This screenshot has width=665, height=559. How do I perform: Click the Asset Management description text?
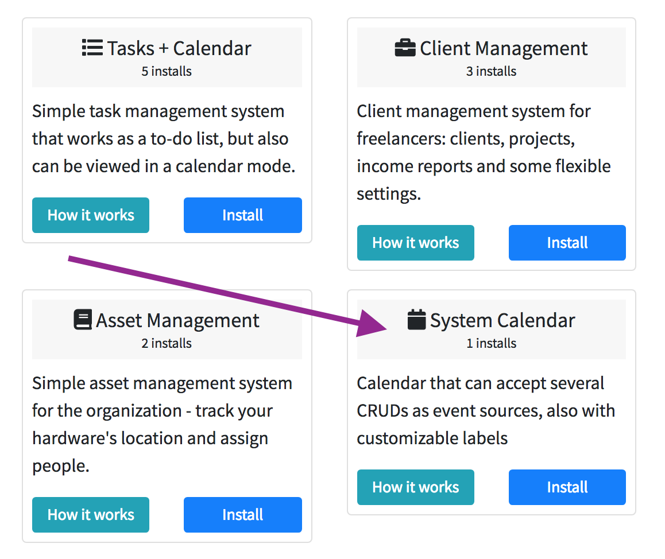[x=162, y=424]
